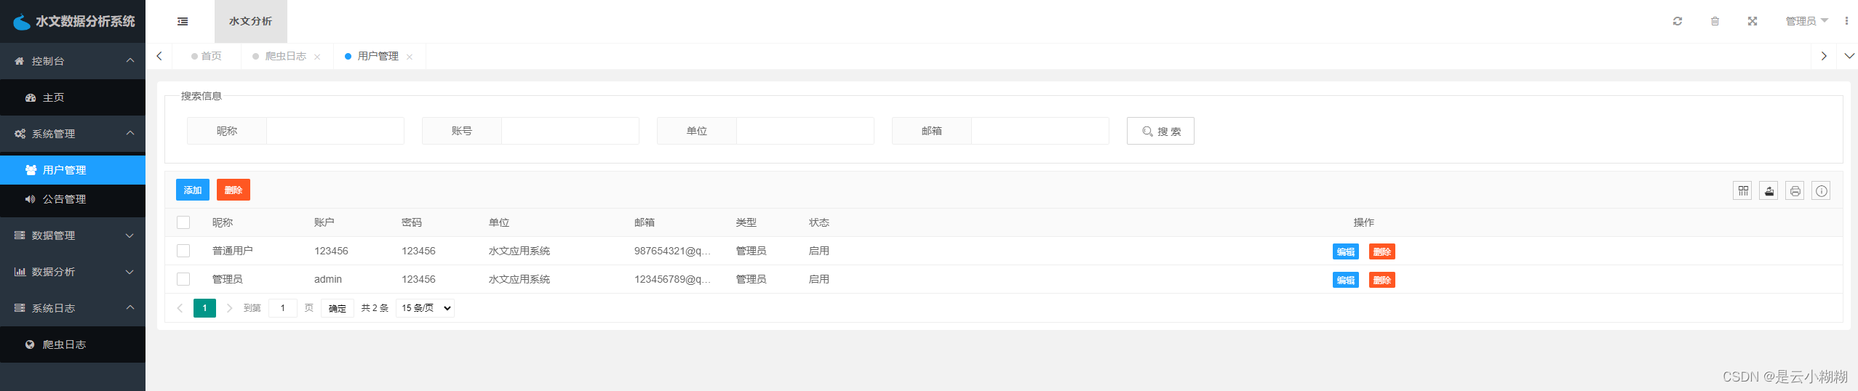
Task: Focus the 单位 search input
Action: [805, 131]
